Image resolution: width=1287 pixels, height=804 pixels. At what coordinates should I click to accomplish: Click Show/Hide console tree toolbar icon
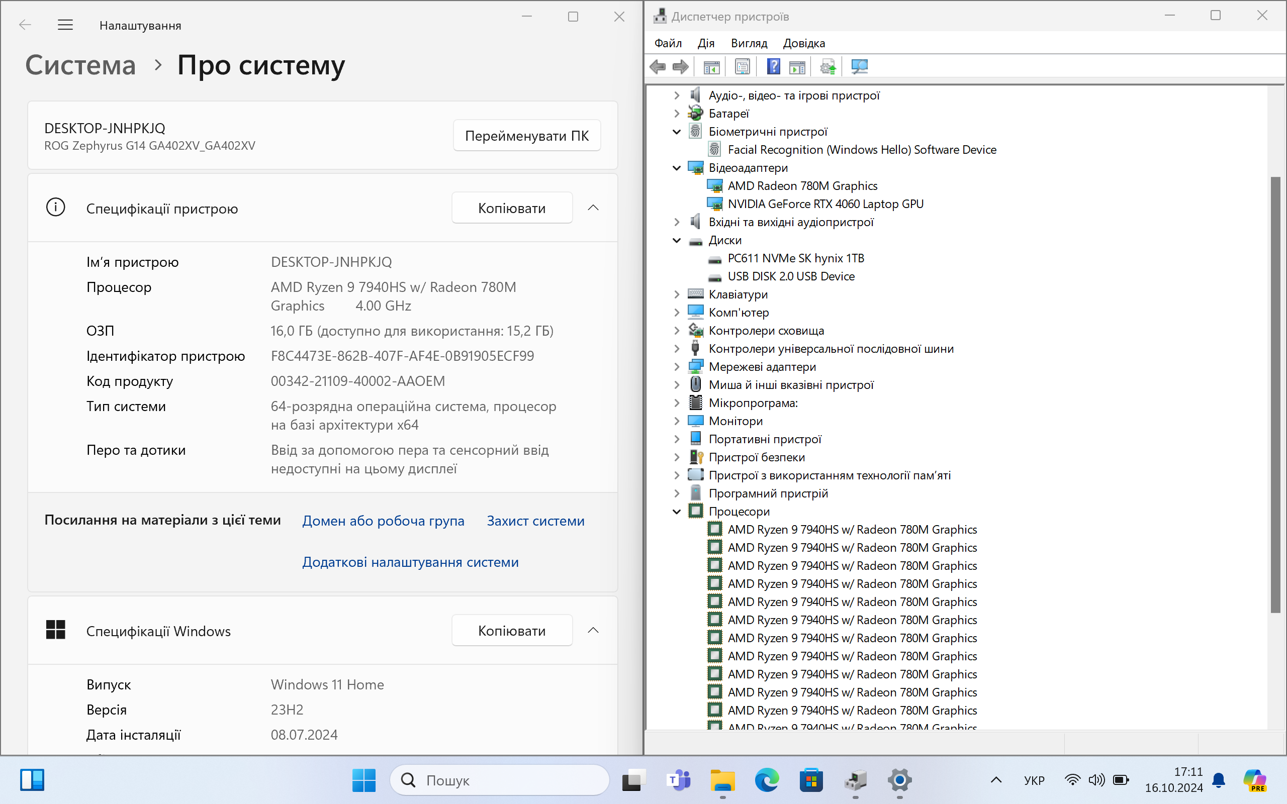click(x=711, y=67)
